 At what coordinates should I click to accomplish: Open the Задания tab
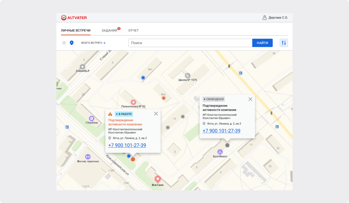point(109,31)
